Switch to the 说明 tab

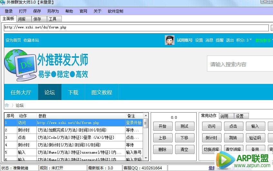pos(226,116)
